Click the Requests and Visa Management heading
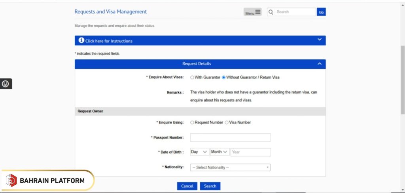The width and height of the screenshot is (405, 193). tap(111, 11)
